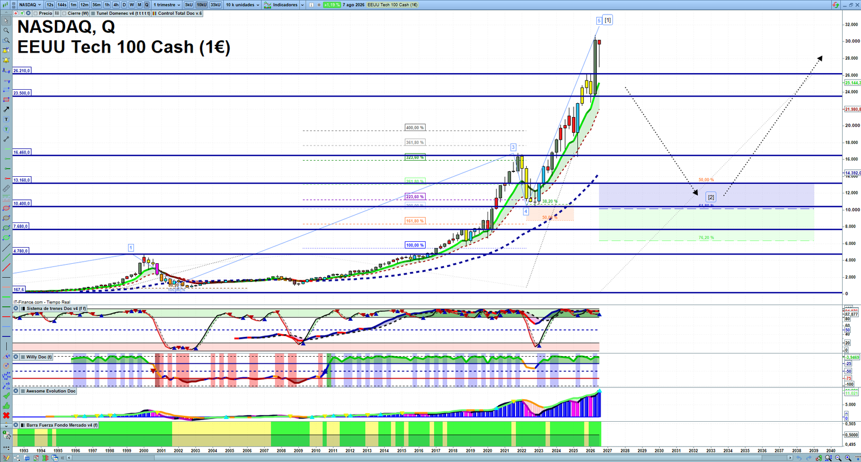The width and height of the screenshot is (861, 462).
Task: Select the text T tool
Action: coord(6,119)
